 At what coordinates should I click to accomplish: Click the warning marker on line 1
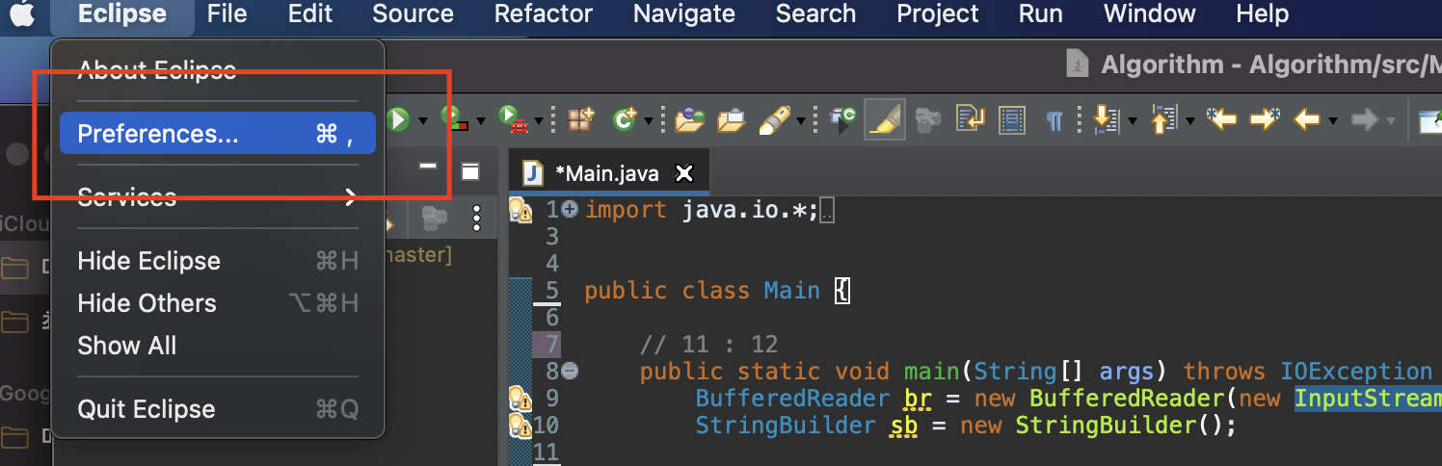tap(521, 210)
